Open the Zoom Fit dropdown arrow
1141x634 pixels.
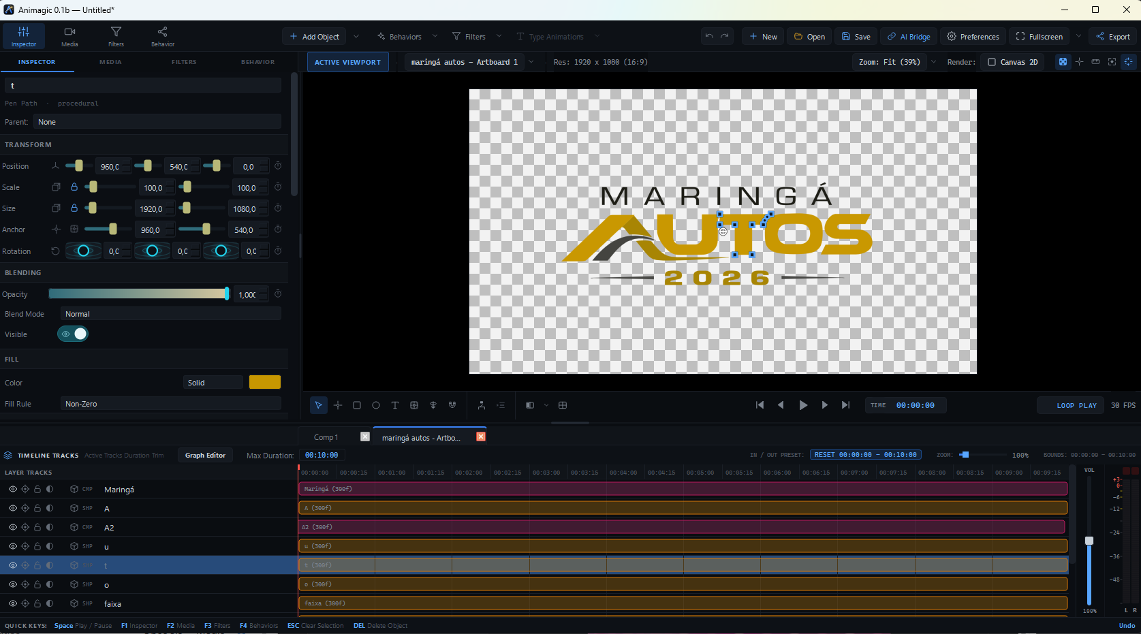tap(933, 62)
